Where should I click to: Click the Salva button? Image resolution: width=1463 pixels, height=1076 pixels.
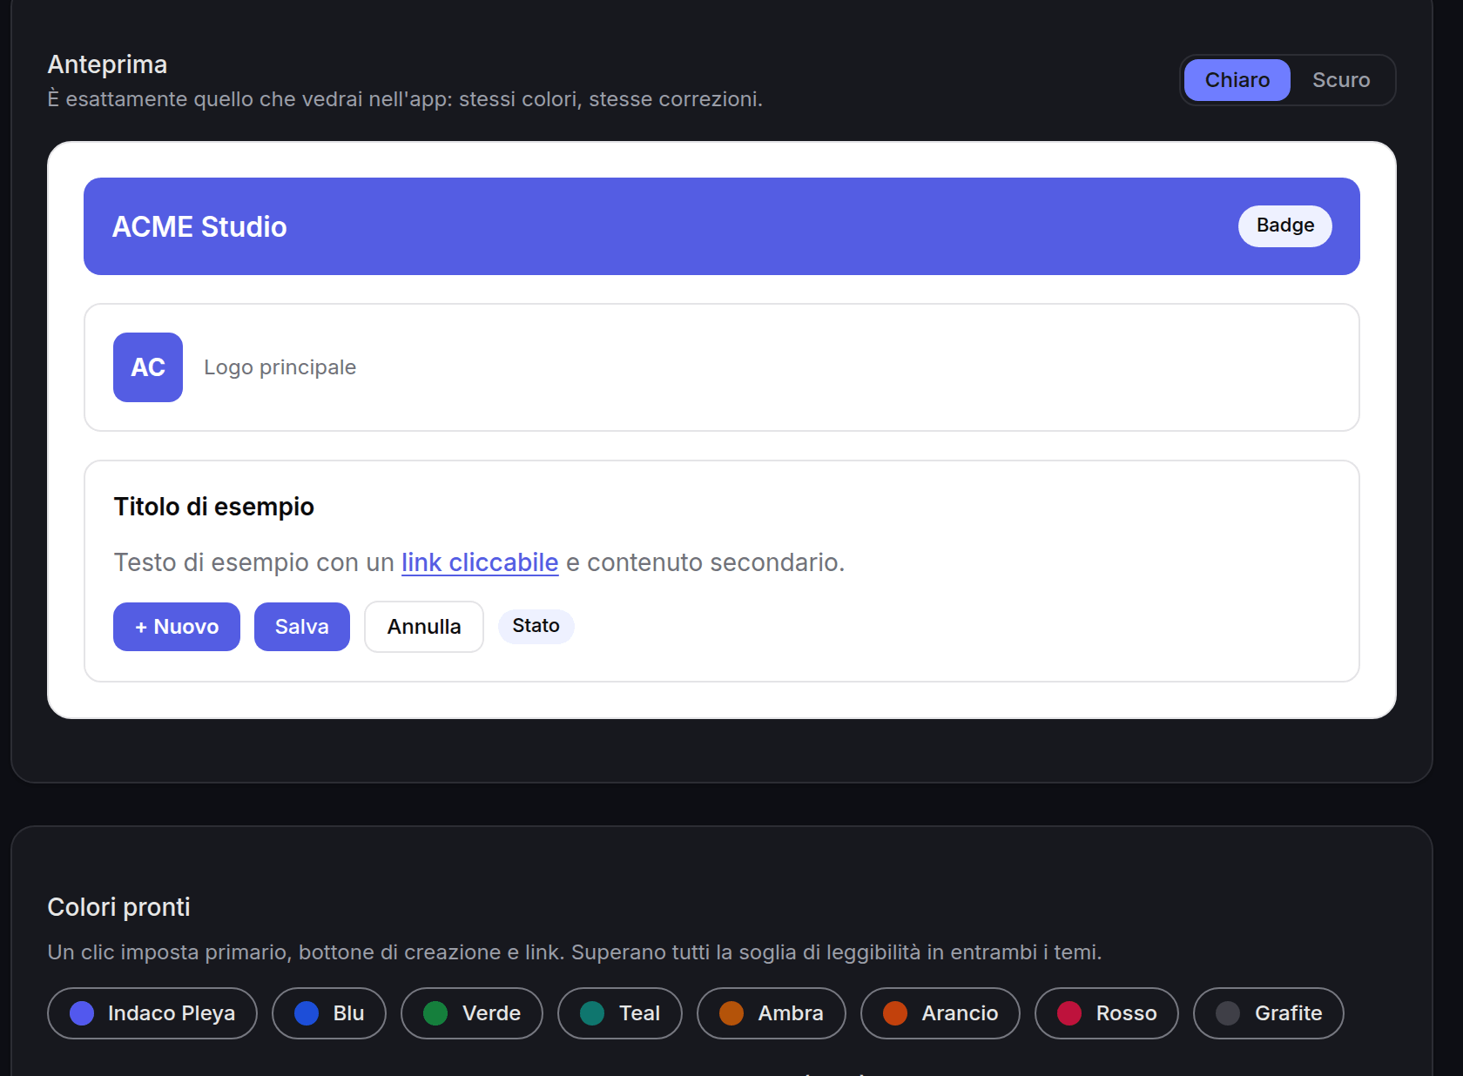pyautogui.click(x=302, y=627)
